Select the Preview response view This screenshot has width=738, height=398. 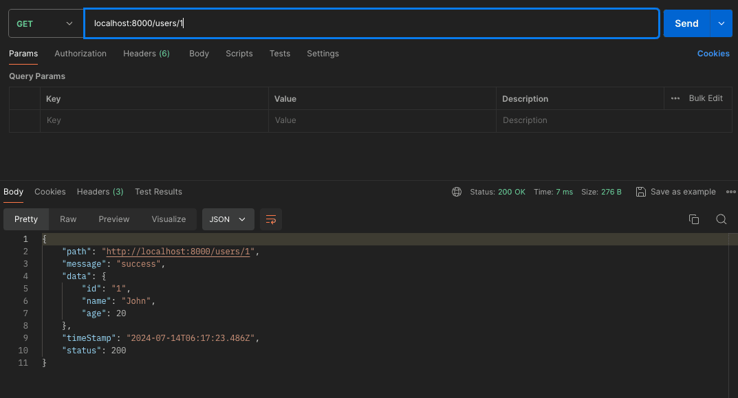coord(114,219)
